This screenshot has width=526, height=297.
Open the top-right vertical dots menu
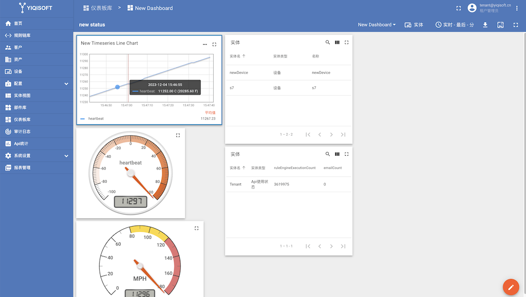[x=517, y=8]
